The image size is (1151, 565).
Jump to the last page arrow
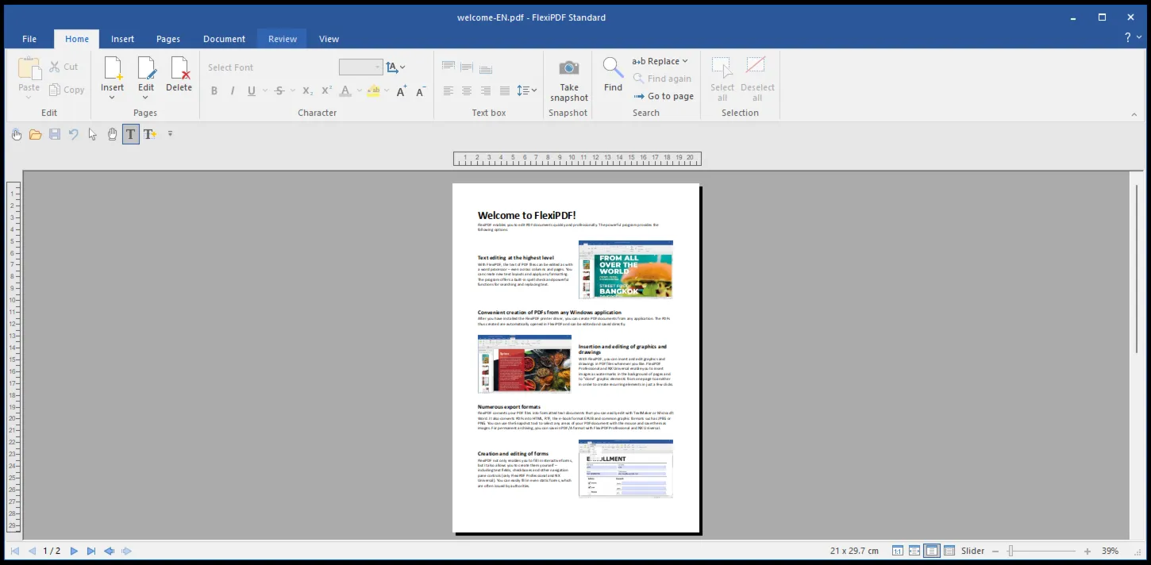91,551
